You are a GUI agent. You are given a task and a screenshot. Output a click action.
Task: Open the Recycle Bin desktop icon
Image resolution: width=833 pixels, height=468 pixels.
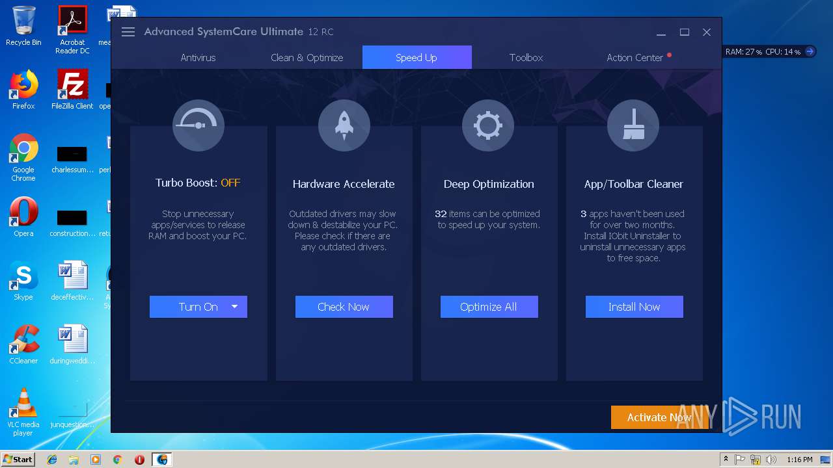[x=23, y=26]
